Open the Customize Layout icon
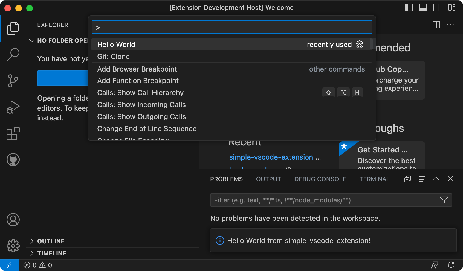The height and width of the screenshot is (271, 463). tap(452, 7)
